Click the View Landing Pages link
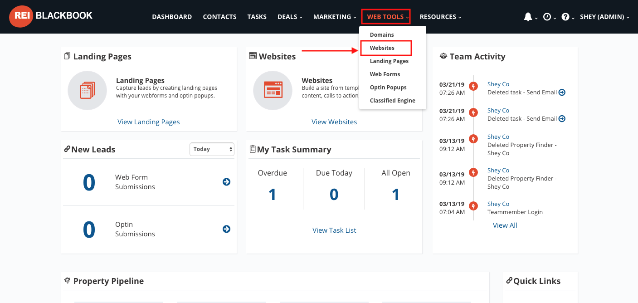Screen dimensions: 638x303 pos(149,122)
